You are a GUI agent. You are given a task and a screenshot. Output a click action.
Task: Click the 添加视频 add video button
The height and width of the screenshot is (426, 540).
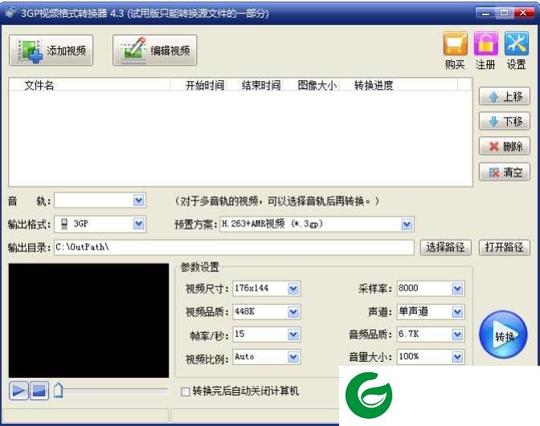(x=51, y=51)
